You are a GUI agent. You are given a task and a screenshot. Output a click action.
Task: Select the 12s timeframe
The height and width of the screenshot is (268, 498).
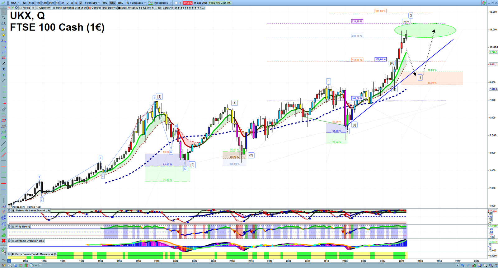pos(25,3)
